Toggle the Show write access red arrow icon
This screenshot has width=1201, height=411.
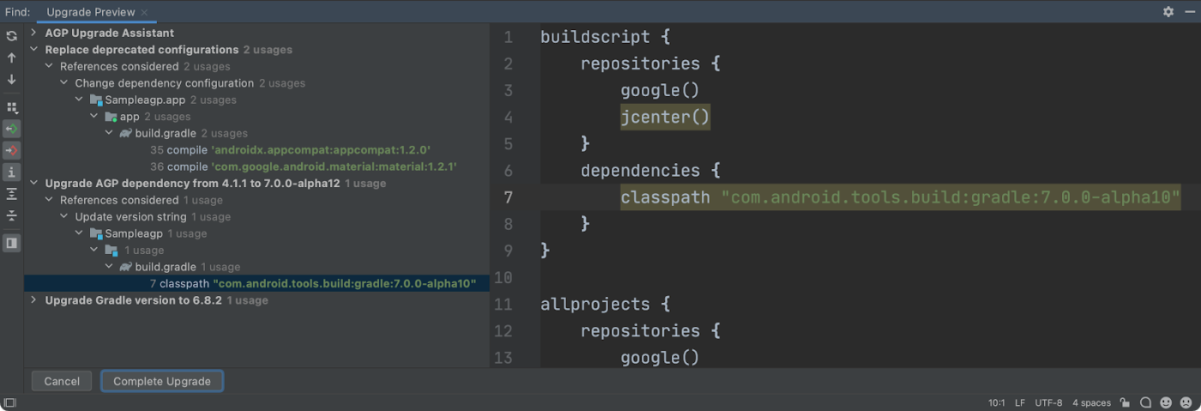(x=11, y=150)
